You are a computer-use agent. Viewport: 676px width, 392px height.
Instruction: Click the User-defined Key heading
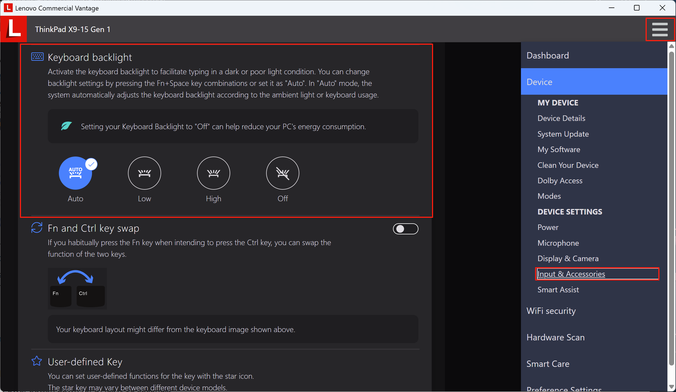[85, 362]
